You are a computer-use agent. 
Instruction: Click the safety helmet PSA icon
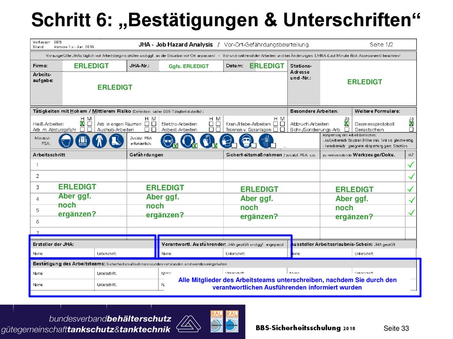click(65, 141)
